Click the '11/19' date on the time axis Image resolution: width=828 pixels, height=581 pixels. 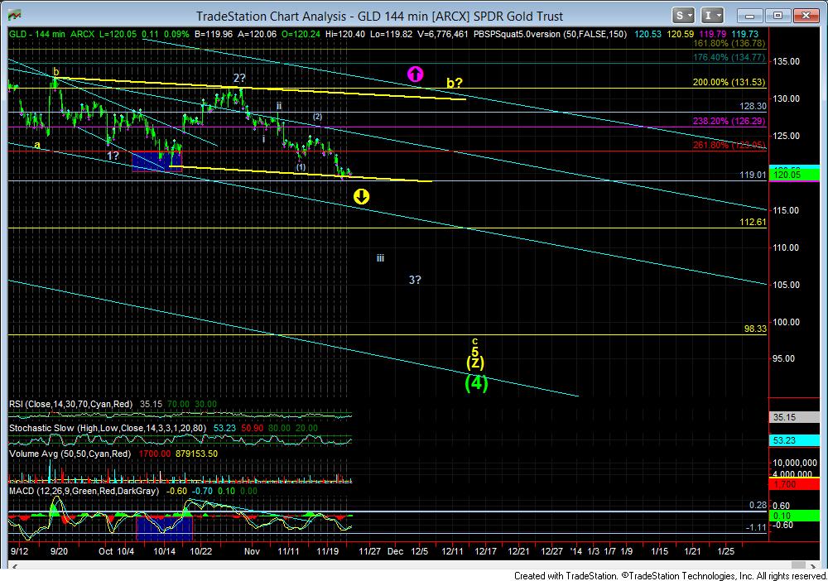pos(327,551)
